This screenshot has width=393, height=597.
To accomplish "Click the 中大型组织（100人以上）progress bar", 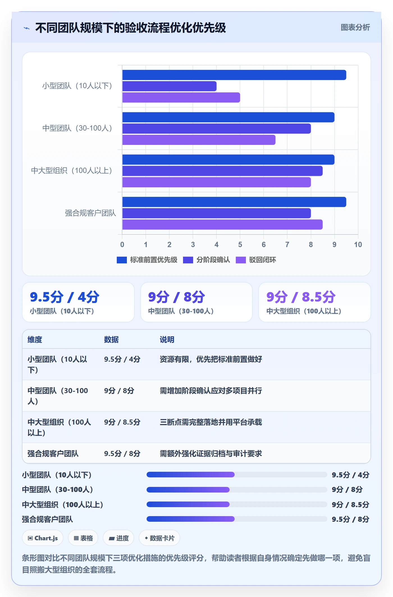I will 237,504.
